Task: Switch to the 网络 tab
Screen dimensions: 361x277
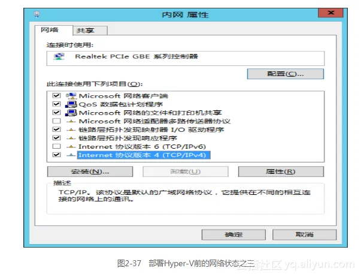Action: point(54,30)
